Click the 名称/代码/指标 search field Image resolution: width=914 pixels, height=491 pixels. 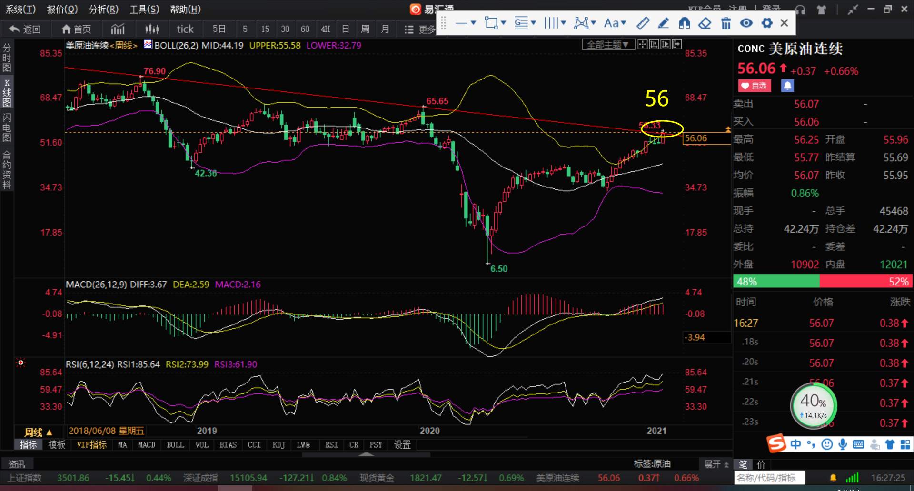coord(769,478)
